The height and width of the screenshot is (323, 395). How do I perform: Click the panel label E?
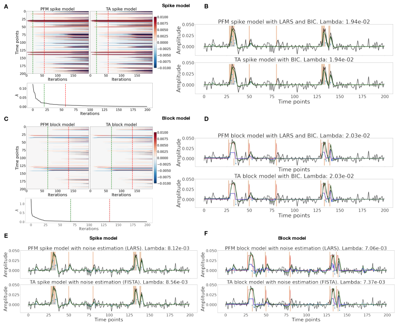6,235
